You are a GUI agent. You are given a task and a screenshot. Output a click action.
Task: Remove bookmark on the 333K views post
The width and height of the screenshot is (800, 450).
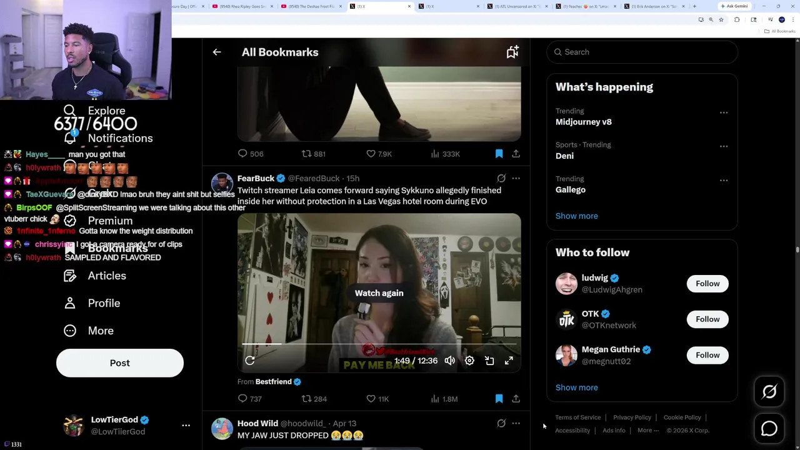tap(499, 154)
